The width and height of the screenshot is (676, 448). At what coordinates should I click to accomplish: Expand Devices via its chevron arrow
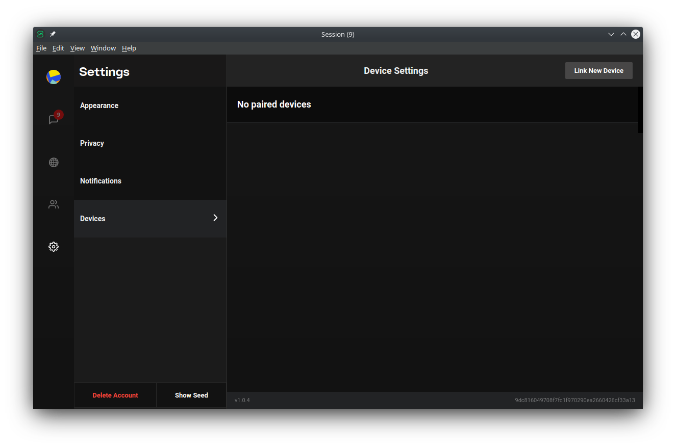(x=215, y=218)
